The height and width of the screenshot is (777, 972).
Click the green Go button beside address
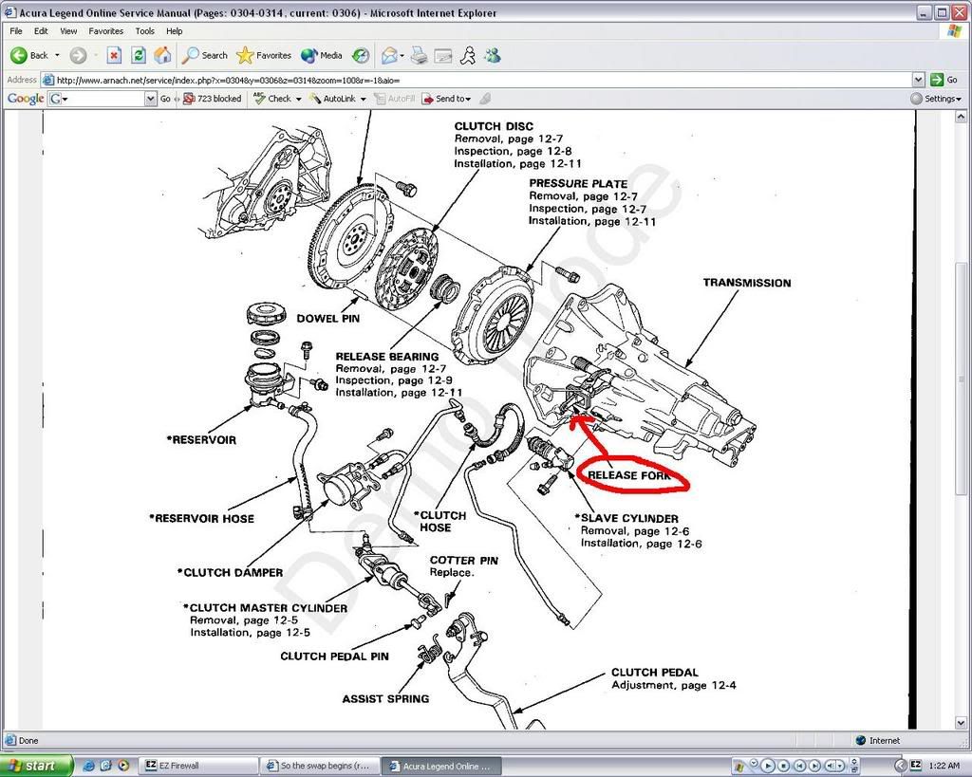coord(944,80)
